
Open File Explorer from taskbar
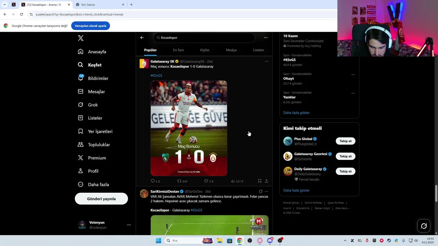tap(220, 241)
